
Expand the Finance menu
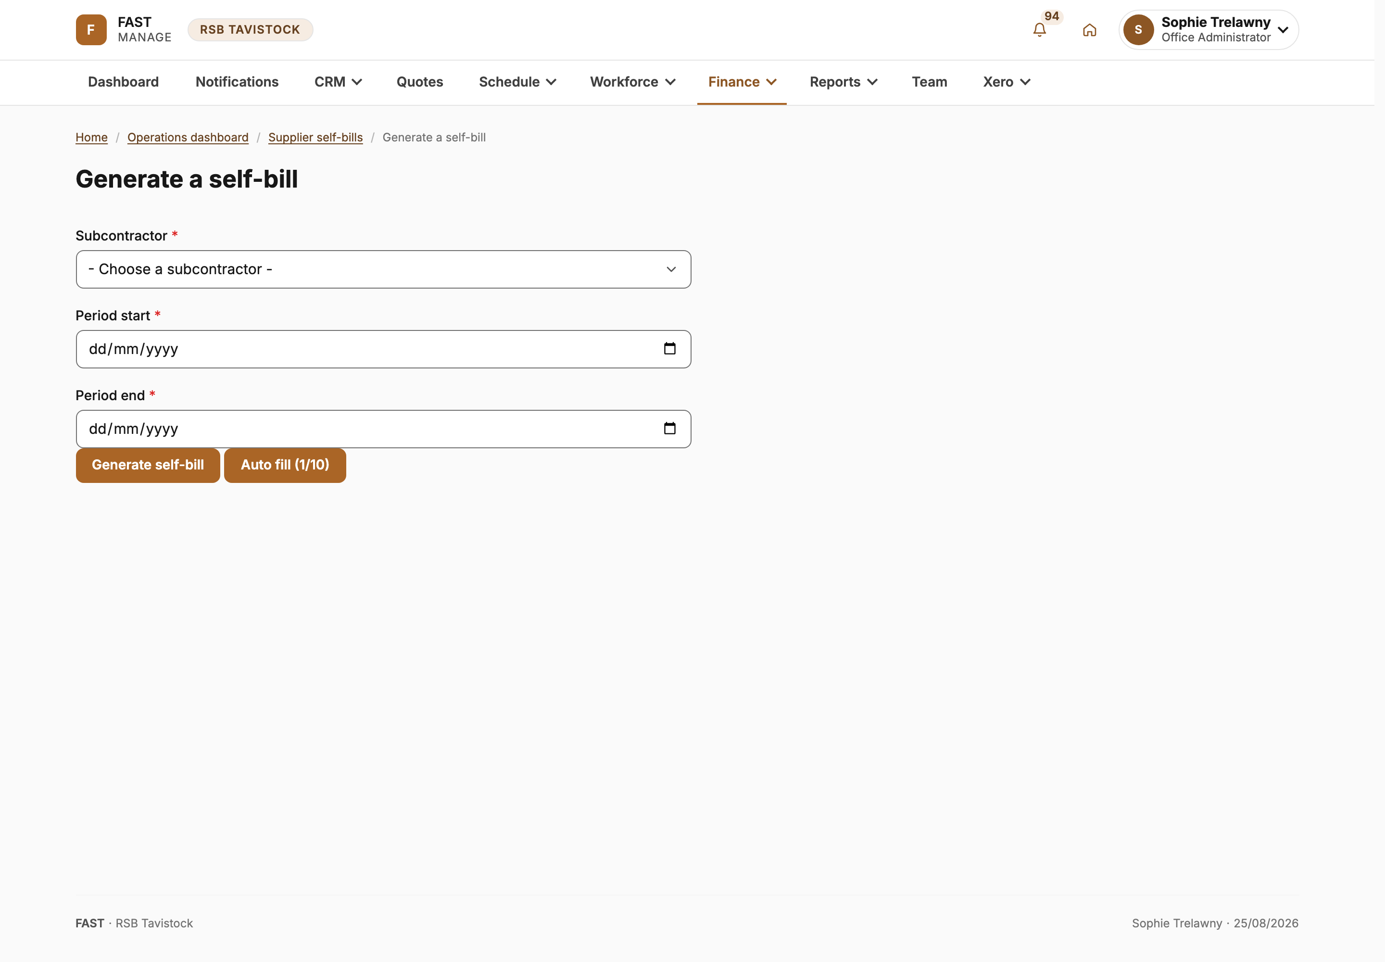(742, 82)
